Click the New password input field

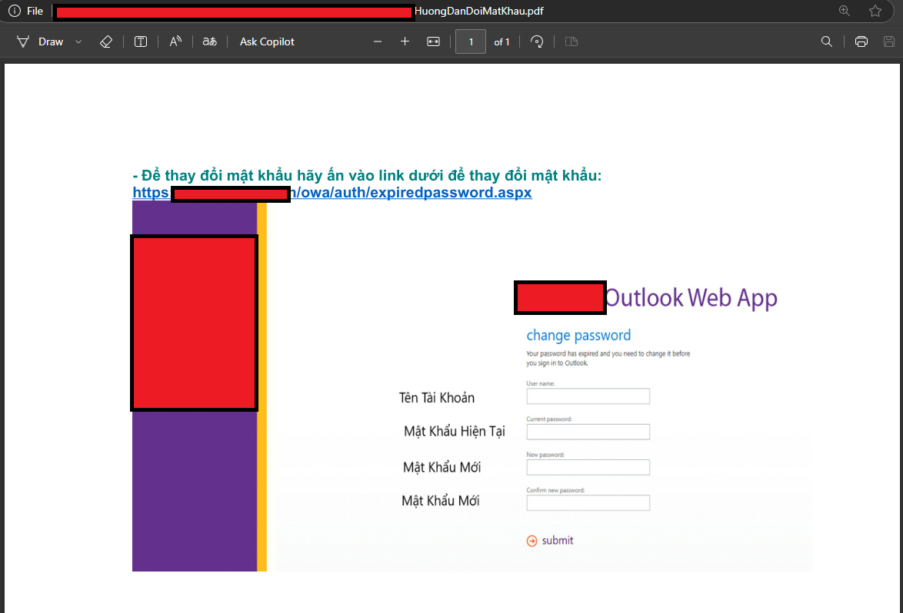588,468
